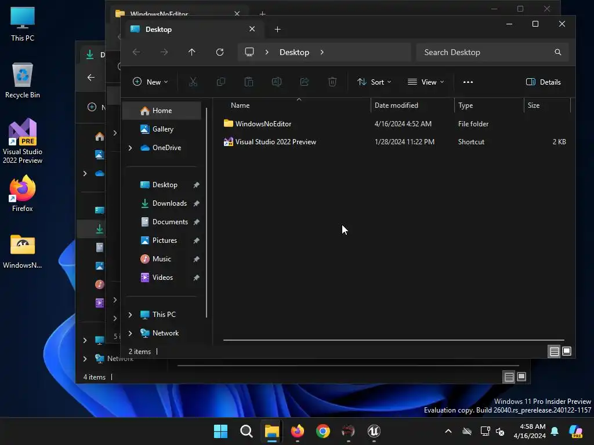Go up one folder level arrow
This screenshot has height=445, width=594.
pyautogui.click(x=191, y=52)
